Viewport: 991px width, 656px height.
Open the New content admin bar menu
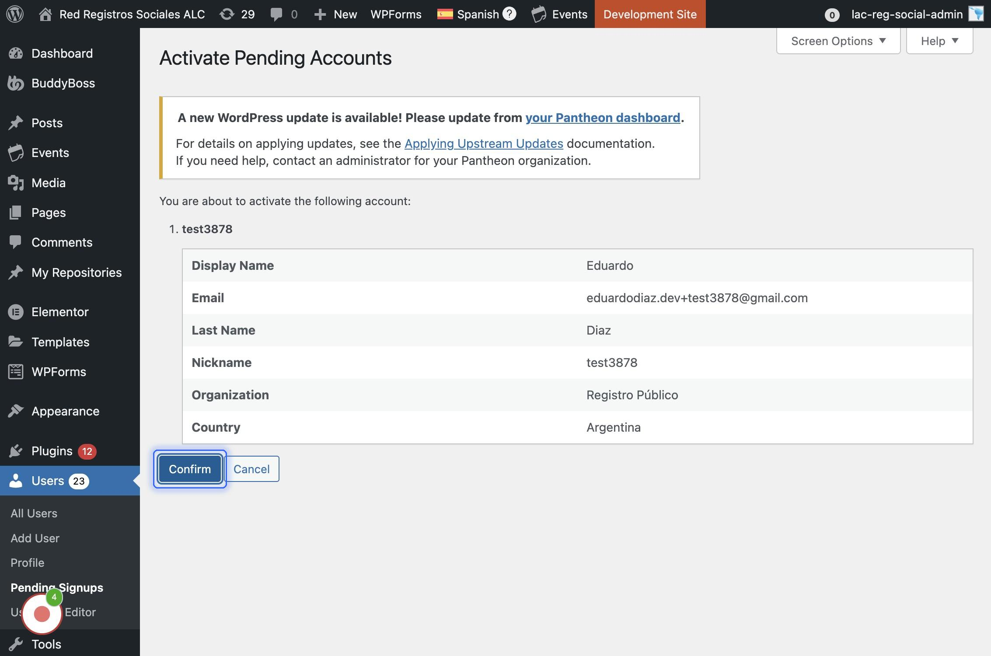click(x=335, y=14)
